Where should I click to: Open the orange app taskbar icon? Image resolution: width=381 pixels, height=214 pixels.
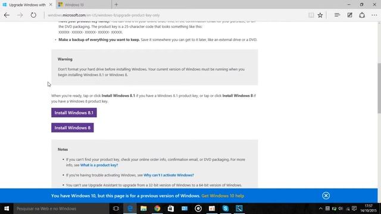point(212,209)
